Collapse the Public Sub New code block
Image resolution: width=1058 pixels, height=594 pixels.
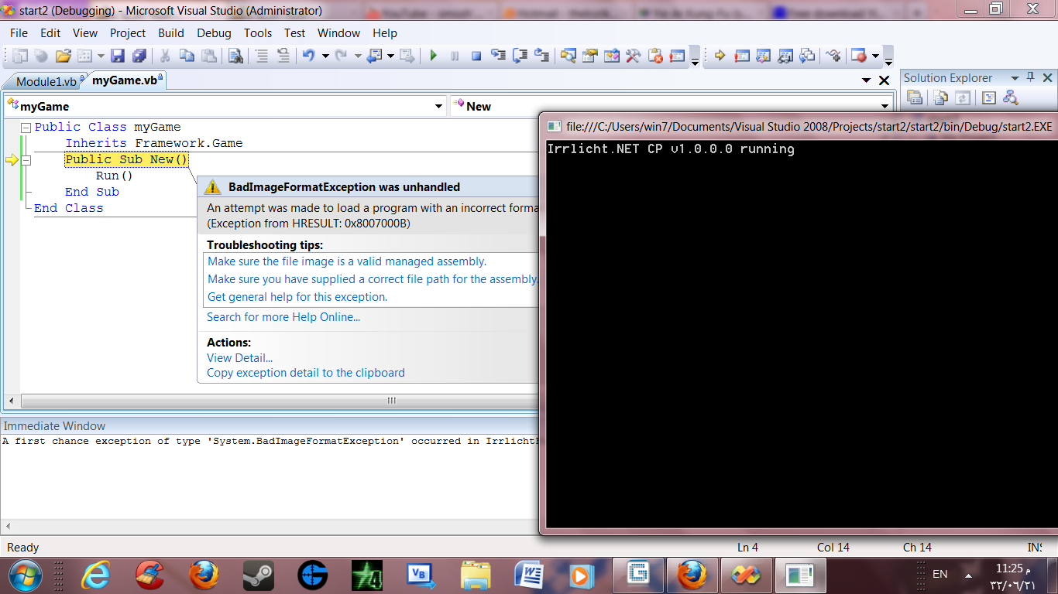pyautogui.click(x=26, y=160)
